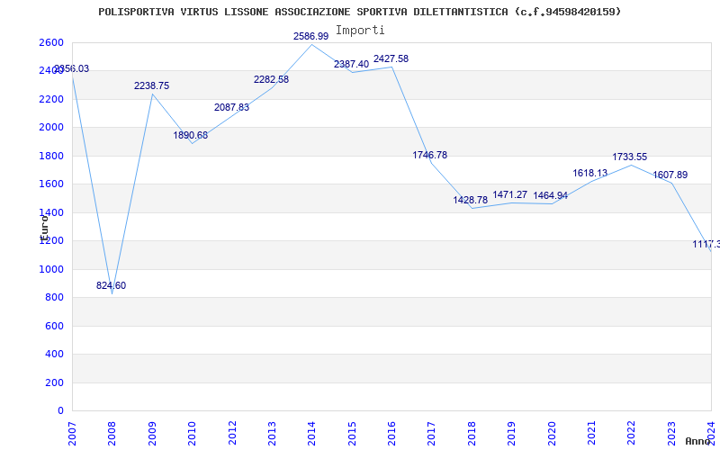The height and width of the screenshot is (450, 720).
Task: Click x-axis year label 2016
Action: click(391, 433)
